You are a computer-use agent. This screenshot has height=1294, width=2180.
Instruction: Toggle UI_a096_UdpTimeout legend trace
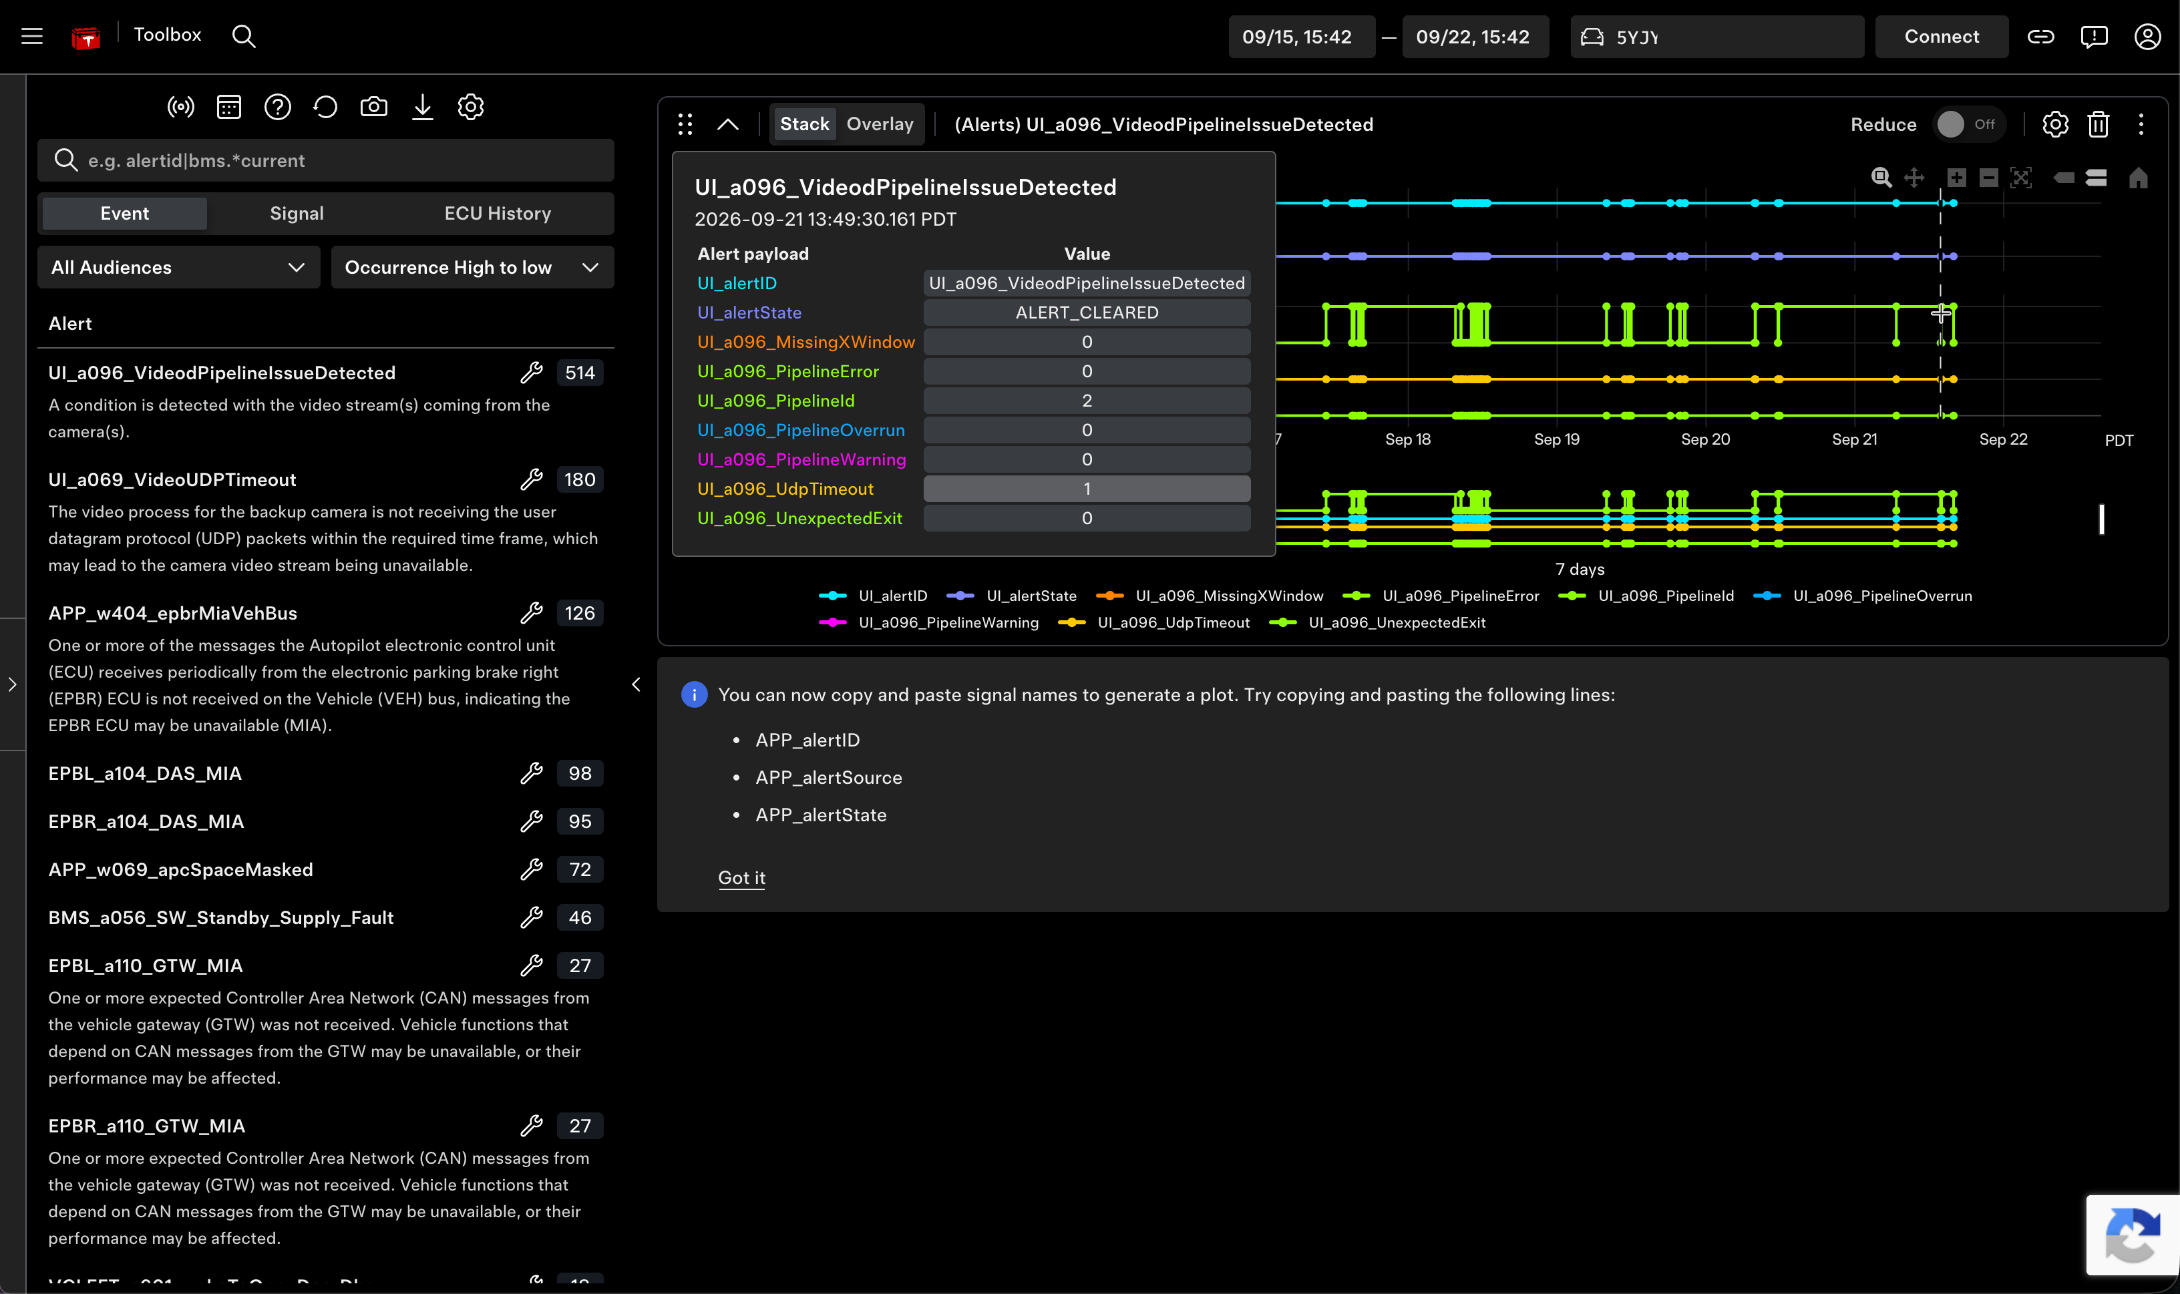(1153, 622)
